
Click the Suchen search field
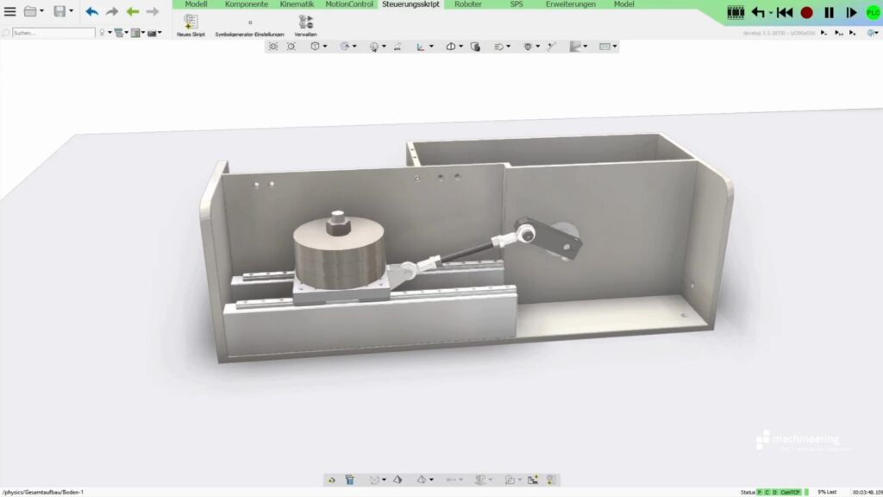tap(53, 33)
